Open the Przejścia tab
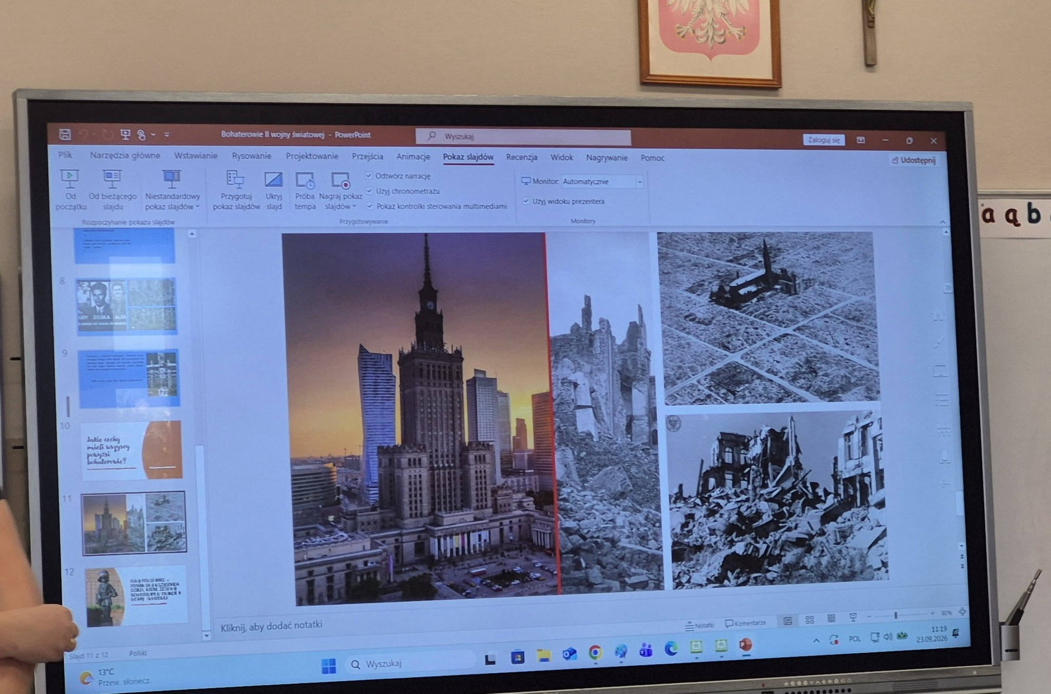 point(367,156)
